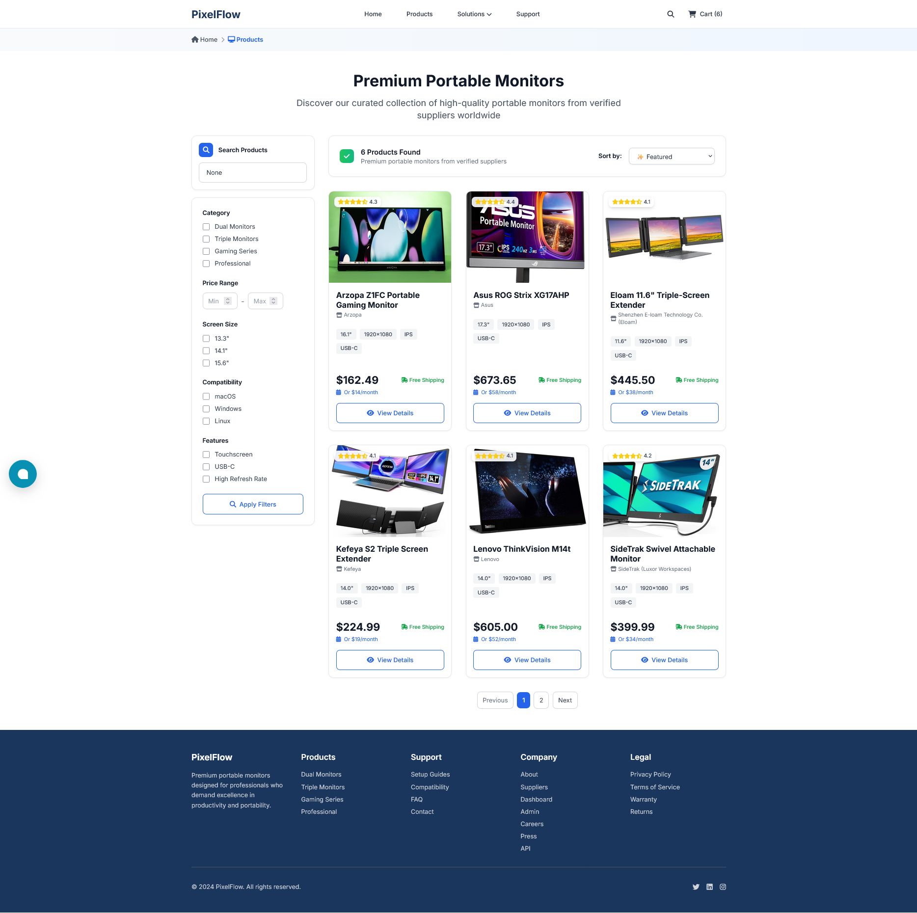Select the 15.6" screen size checkbox
Viewport: 917px width, 913px height.
pos(206,363)
